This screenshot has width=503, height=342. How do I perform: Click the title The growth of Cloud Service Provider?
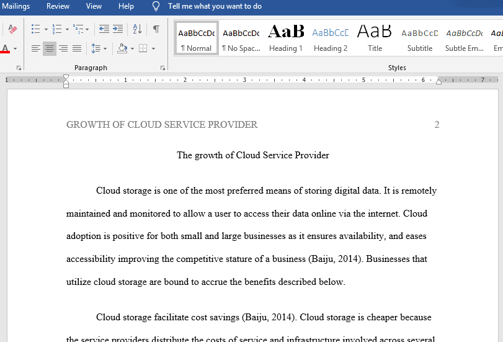coord(253,155)
